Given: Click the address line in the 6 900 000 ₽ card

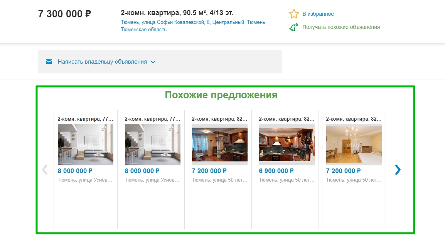Looking at the screenshot, I should pyautogui.click(x=287, y=180).
